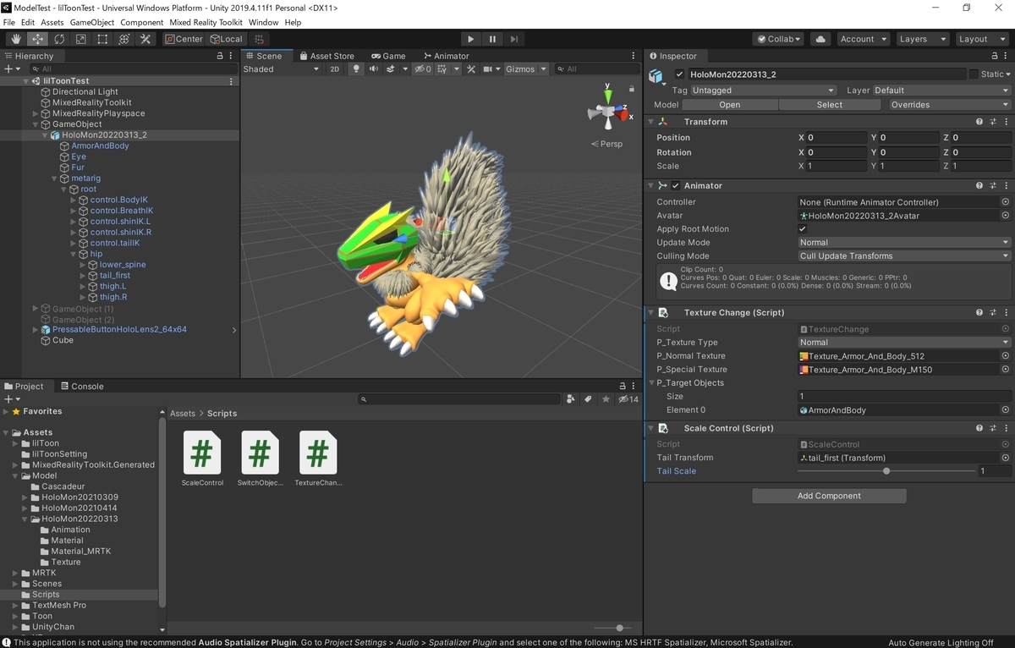1015x648 pixels.
Task: Lock the Hierarchy panel
Action: pyautogui.click(x=220, y=56)
